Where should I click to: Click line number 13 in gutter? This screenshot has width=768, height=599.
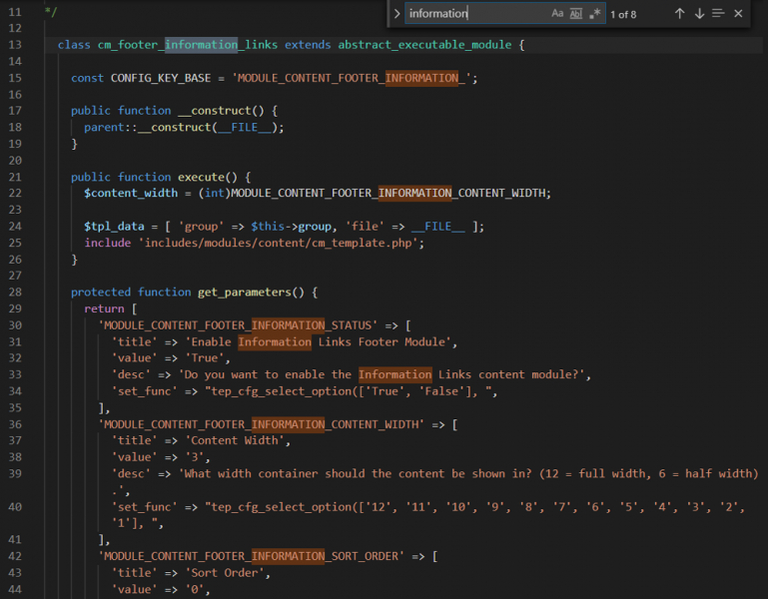point(15,45)
